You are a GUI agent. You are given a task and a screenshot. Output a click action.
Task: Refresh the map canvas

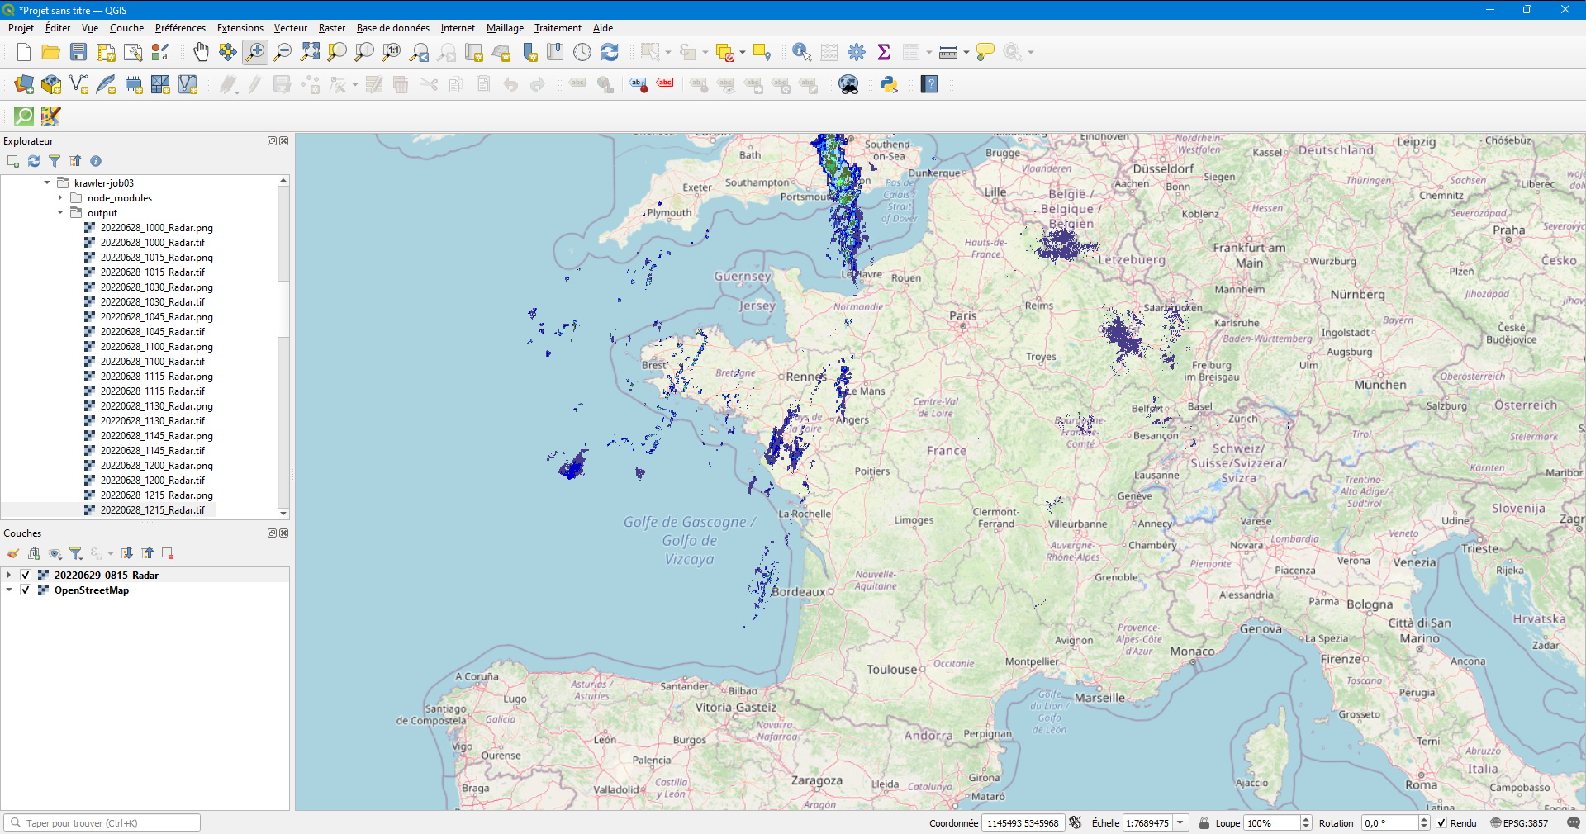point(610,52)
